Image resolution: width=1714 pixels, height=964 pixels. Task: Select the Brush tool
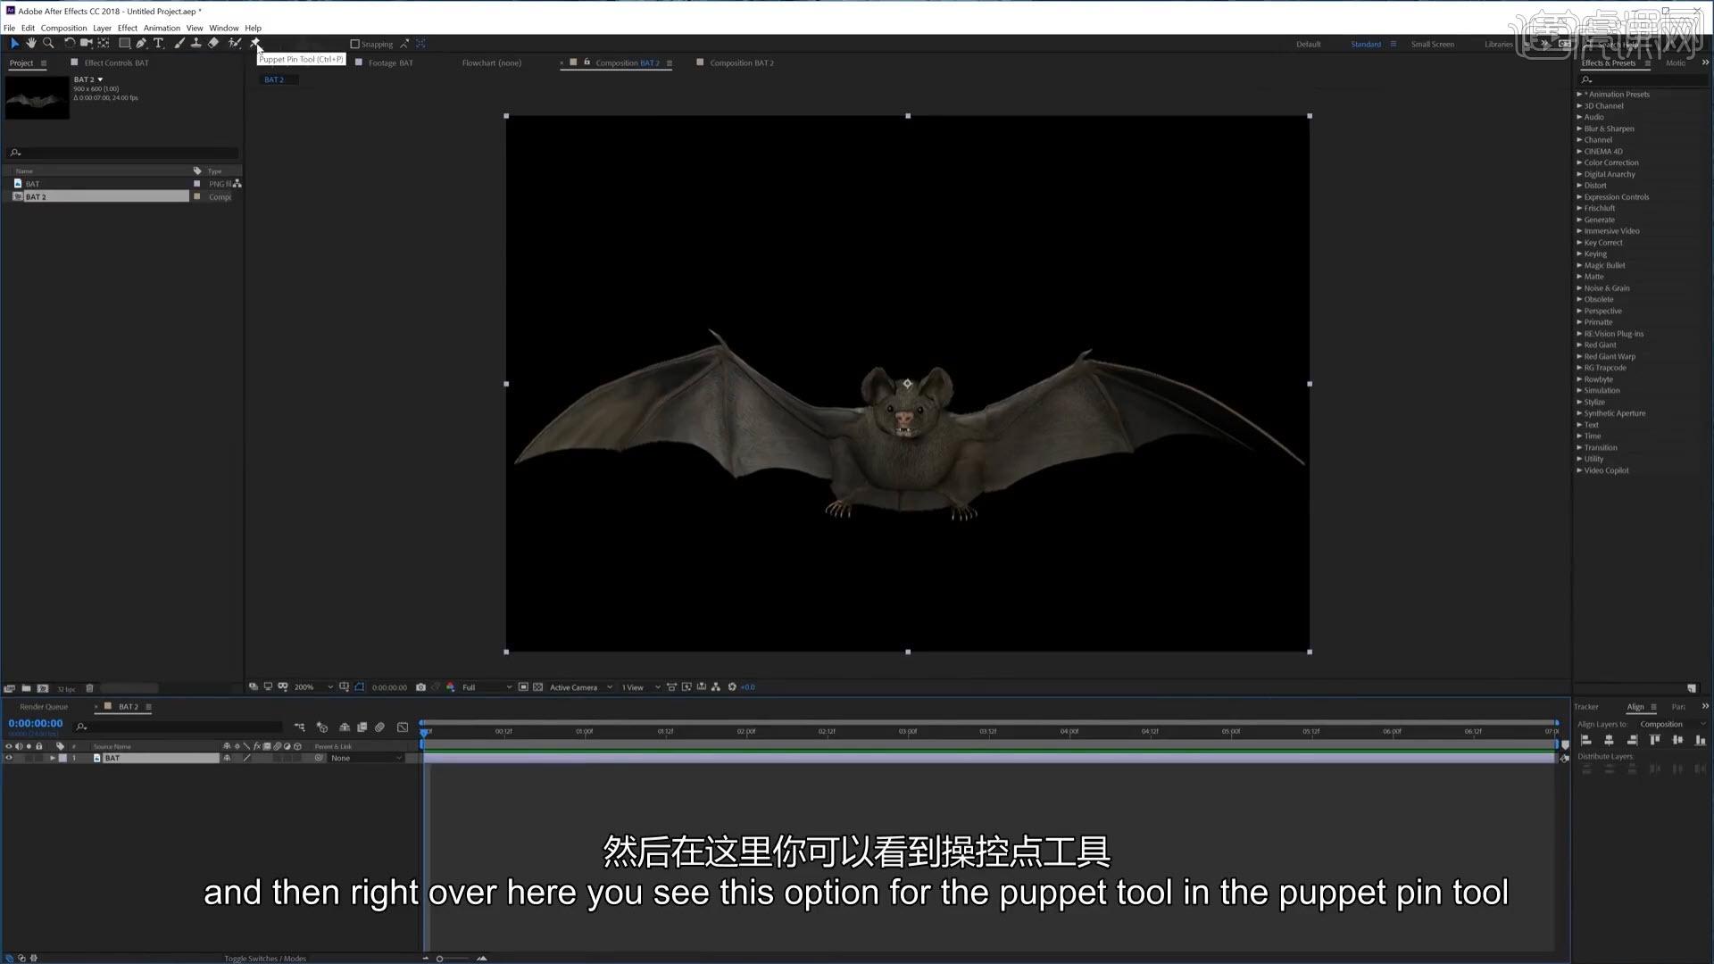pyautogui.click(x=179, y=43)
